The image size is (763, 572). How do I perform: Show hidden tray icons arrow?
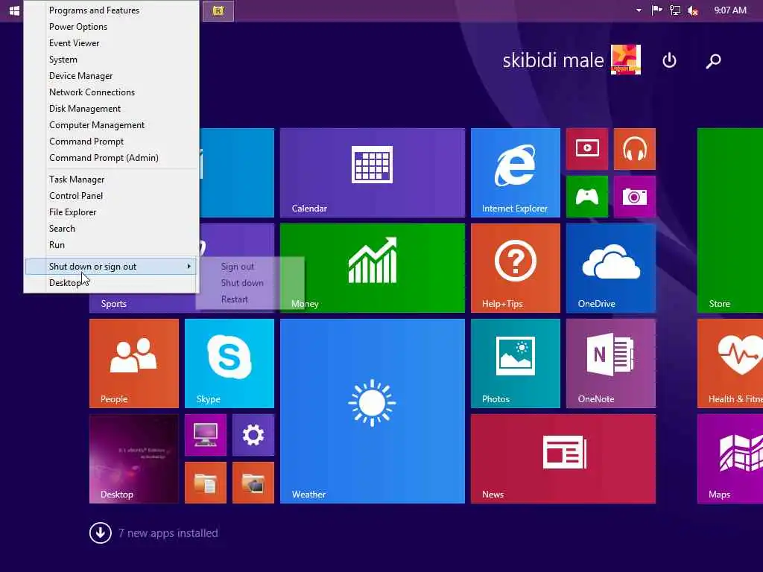coord(639,10)
